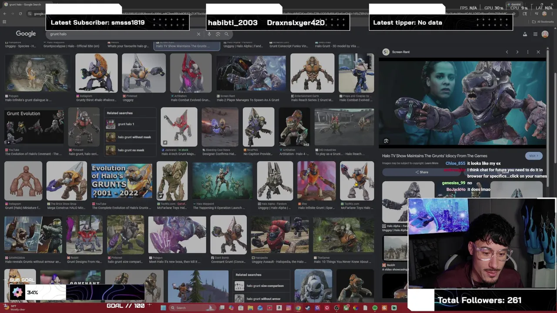Open Microsoft Store from the taskbar

241,308
